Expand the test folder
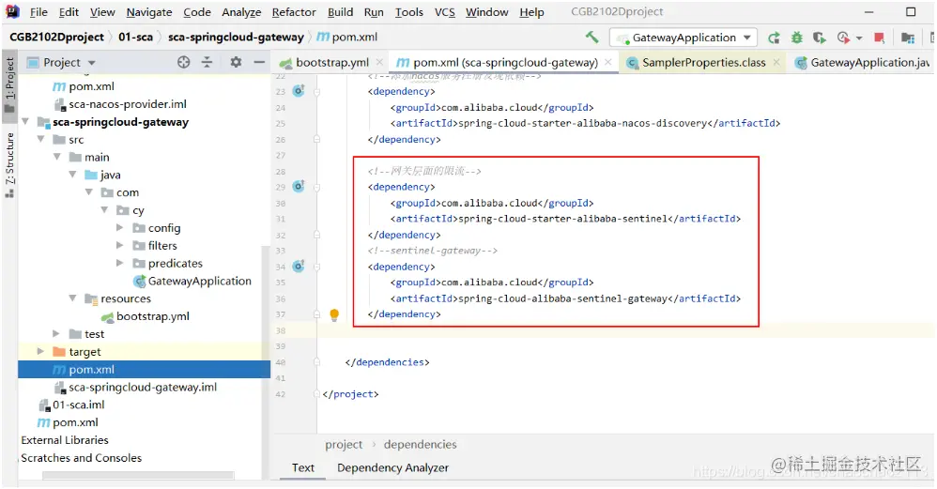Screen dimensions: 937x489 click(x=56, y=333)
